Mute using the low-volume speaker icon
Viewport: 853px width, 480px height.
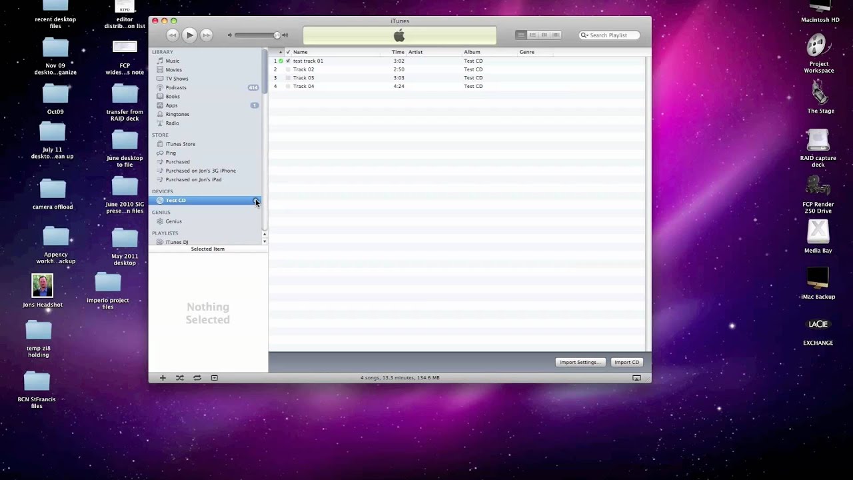pyautogui.click(x=230, y=35)
